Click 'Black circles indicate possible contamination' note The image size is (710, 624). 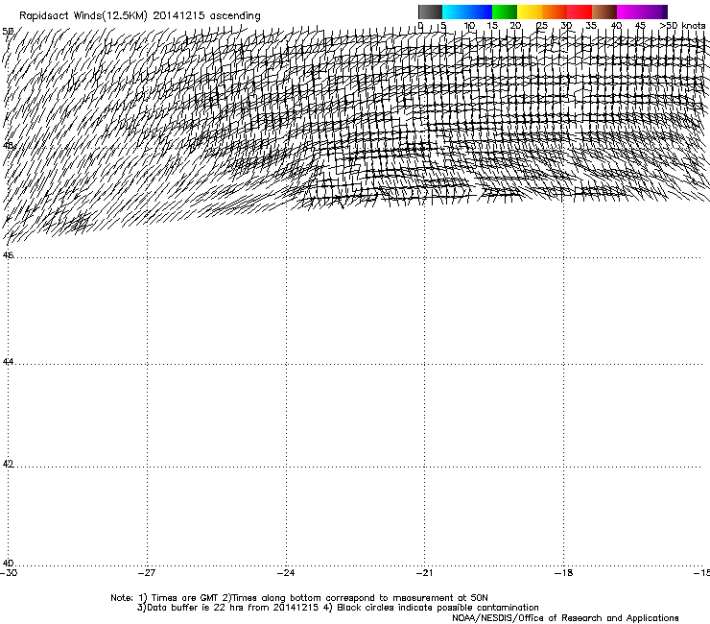point(438,608)
